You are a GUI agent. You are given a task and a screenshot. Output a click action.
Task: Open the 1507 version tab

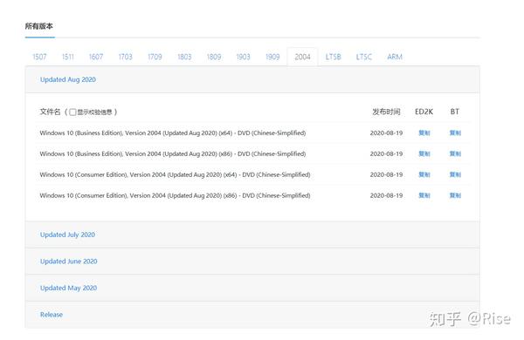click(x=39, y=57)
